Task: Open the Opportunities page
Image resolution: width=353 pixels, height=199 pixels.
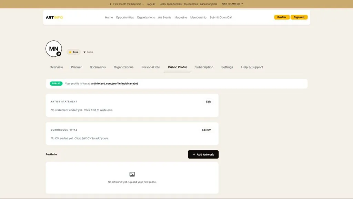Action: tap(125, 17)
